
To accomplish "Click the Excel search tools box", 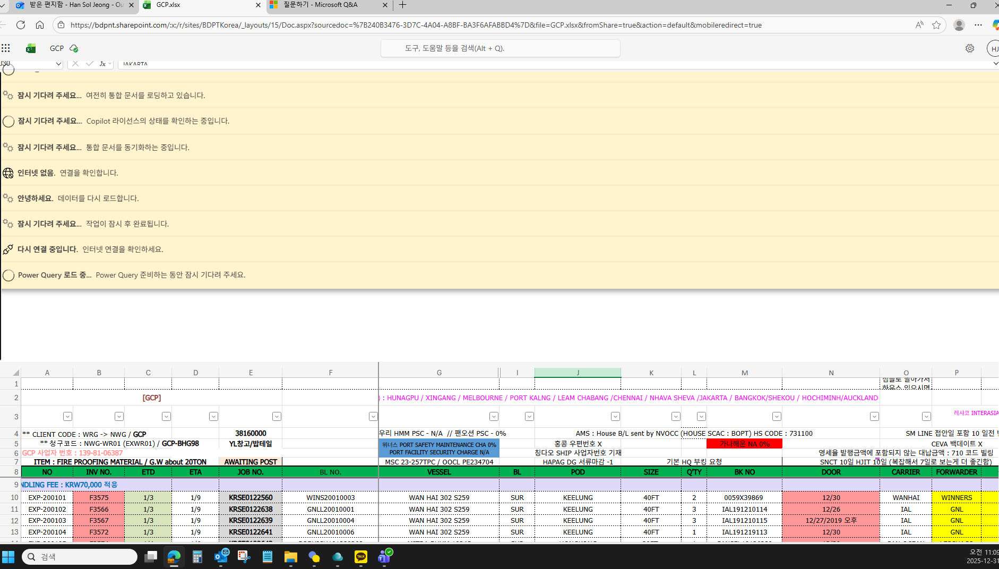I will coord(501,48).
